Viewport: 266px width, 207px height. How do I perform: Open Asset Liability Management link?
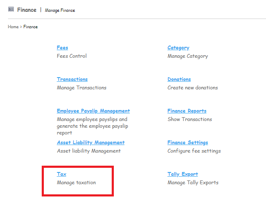tap(91, 142)
